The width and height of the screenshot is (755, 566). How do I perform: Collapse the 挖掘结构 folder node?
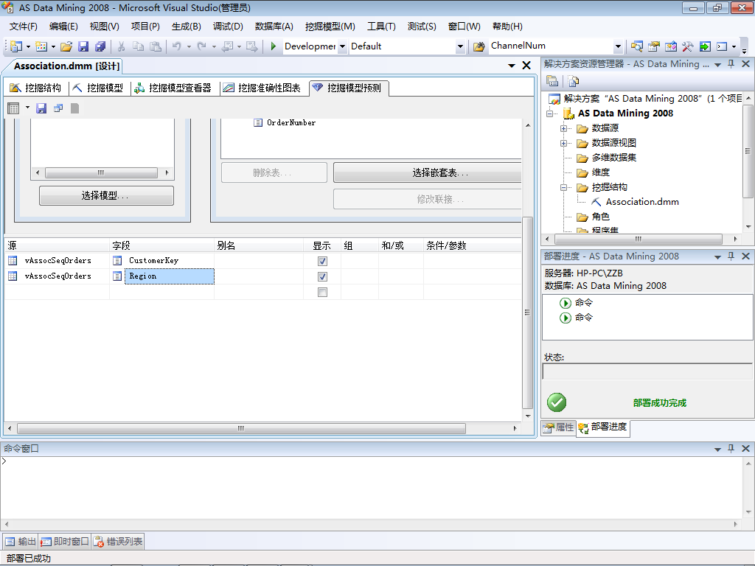(563, 187)
